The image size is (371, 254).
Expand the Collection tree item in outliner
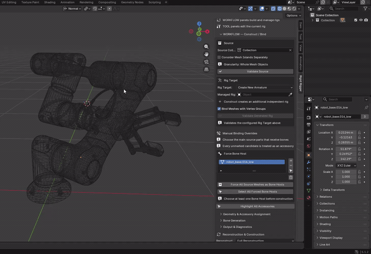coord(313,20)
